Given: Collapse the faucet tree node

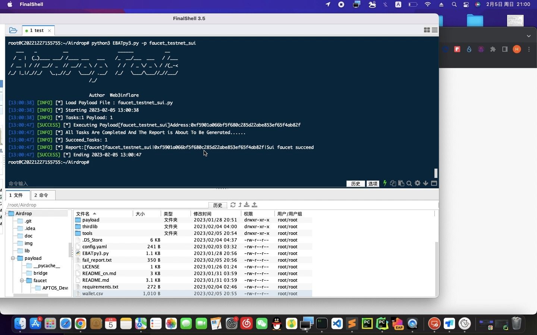Looking at the screenshot, I should click(22, 281).
